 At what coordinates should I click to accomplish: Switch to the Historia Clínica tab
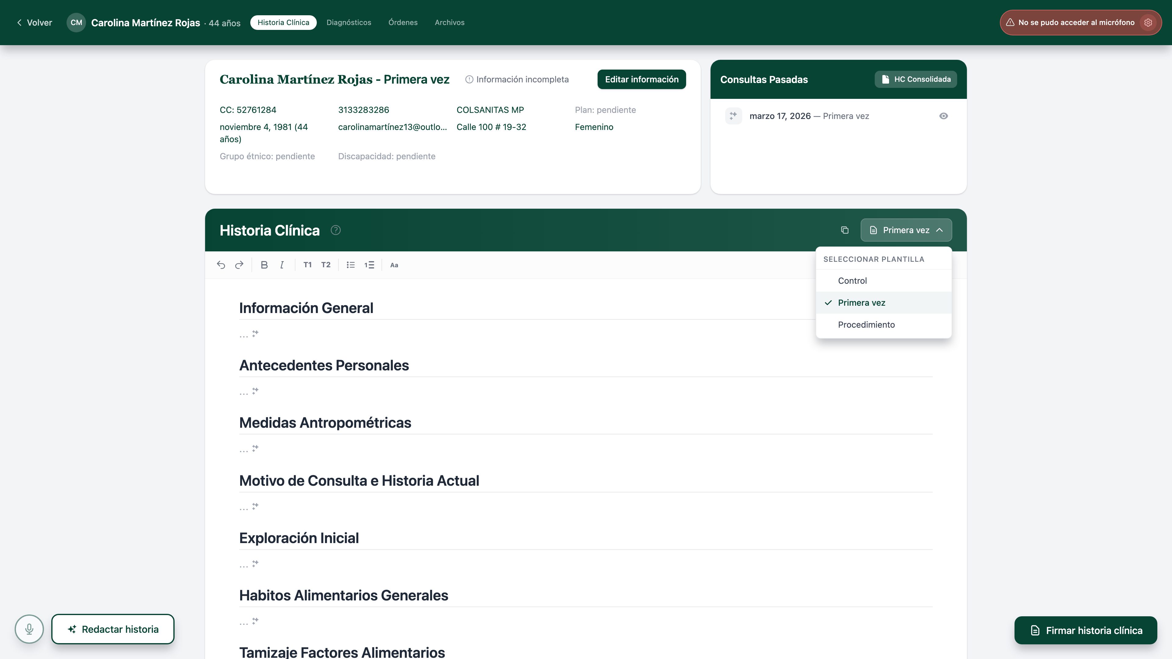pyautogui.click(x=283, y=22)
